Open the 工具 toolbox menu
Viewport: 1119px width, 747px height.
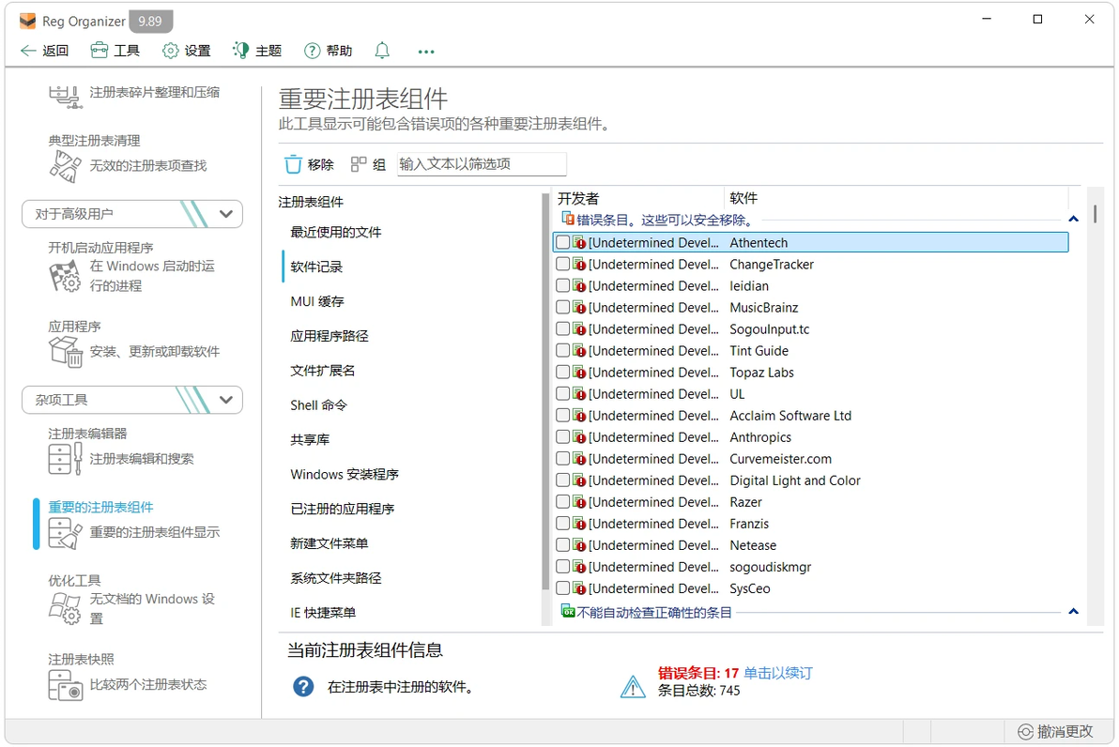pos(115,51)
